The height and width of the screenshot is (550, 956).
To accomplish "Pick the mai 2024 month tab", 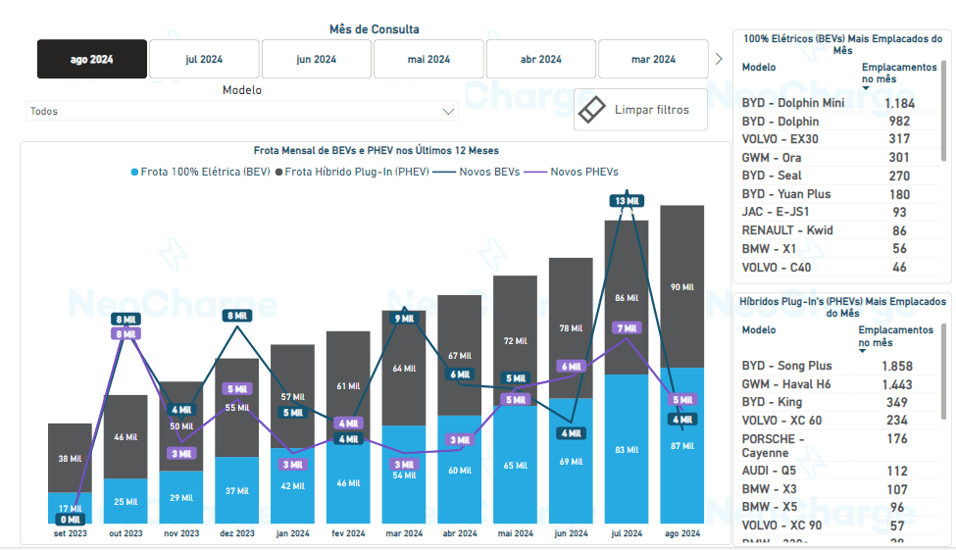I will (x=428, y=59).
